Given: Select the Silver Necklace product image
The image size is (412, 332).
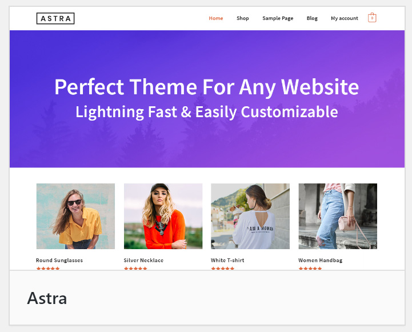Looking at the screenshot, I should tap(163, 216).
